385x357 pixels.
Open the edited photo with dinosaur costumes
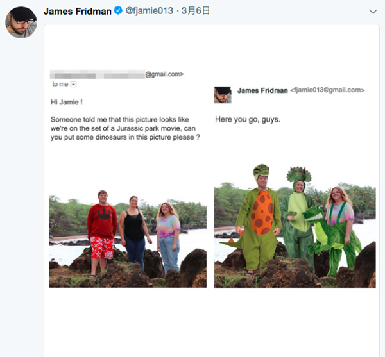click(x=295, y=226)
